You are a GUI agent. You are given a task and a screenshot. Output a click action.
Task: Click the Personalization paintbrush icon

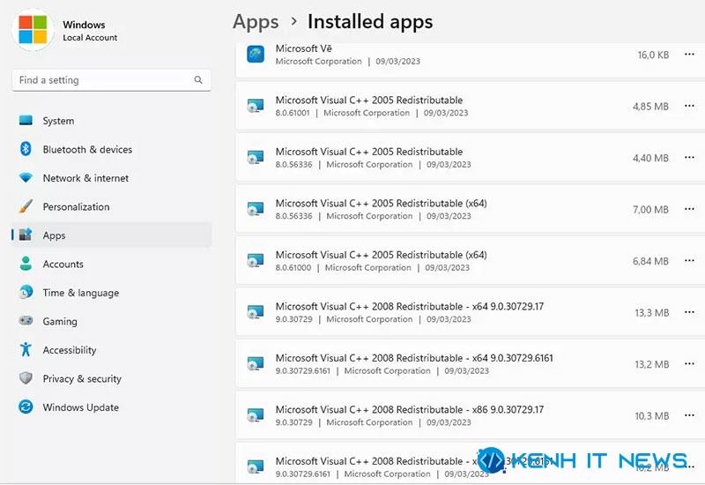coord(26,206)
